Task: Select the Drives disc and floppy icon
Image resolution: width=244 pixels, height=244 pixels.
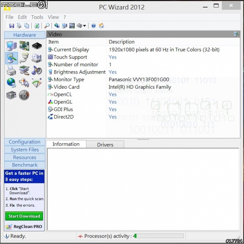Action: [x=37, y=58]
